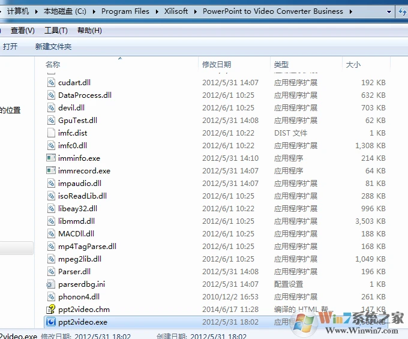Screen dimensions: 408x339
Task: Click the 打开 toolbar button
Action: point(10,47)
